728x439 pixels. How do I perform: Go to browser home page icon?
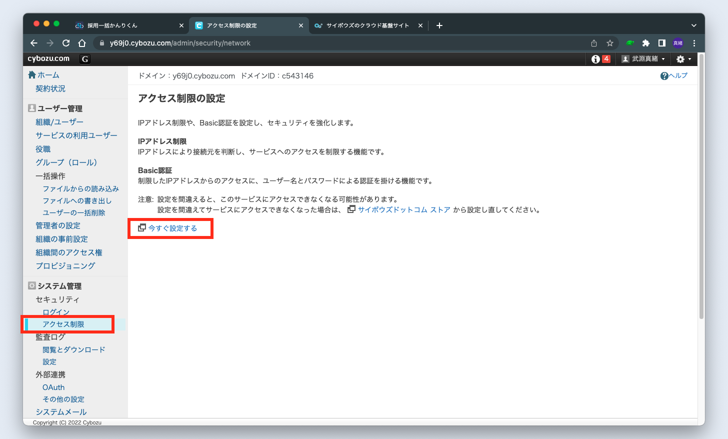[x=82, y=43]
